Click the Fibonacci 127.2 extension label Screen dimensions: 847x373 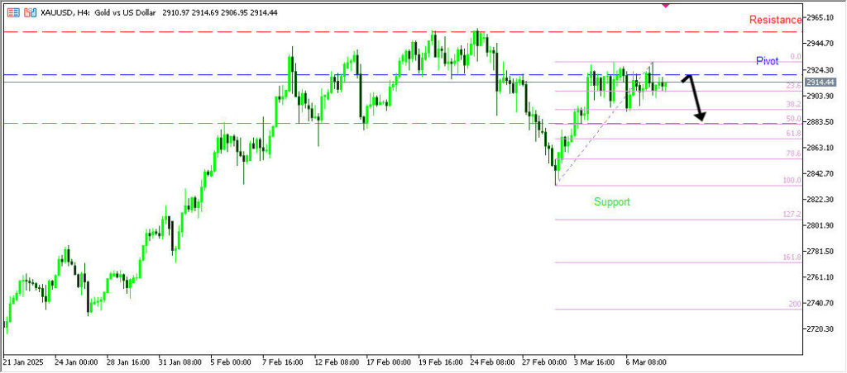[792, 214]
